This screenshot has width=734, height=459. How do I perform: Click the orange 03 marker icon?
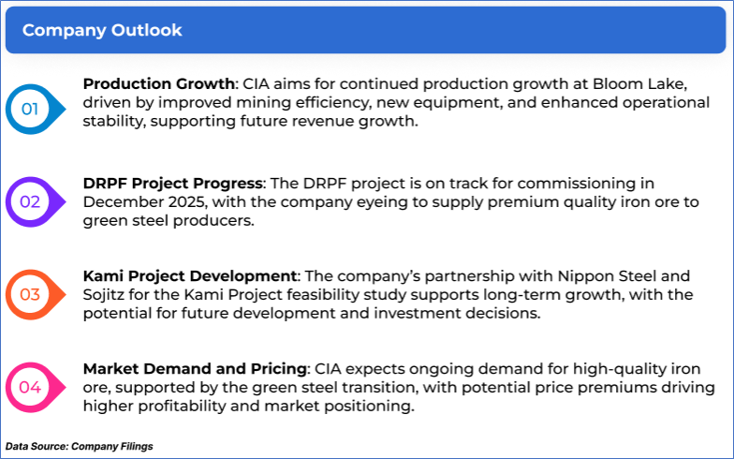30,294
